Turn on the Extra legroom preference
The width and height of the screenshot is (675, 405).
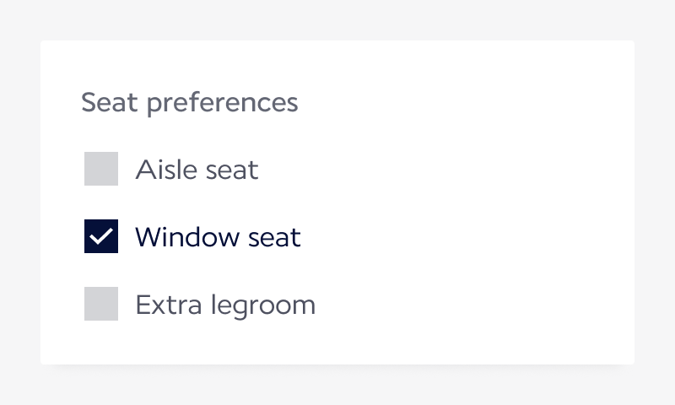[x=101, y=304]
